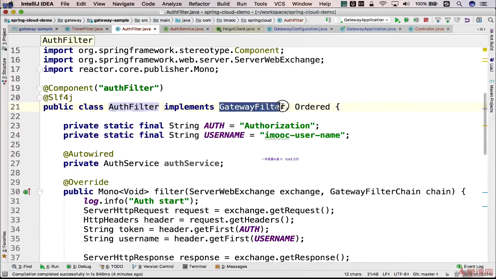Screen dimensions: 496x279
Task: Run with Coverage using the toolbar icon
Action: point(416,20)
